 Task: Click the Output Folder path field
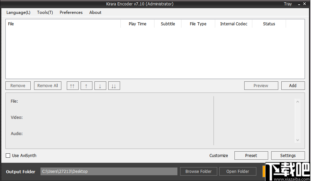coord(109,172)
